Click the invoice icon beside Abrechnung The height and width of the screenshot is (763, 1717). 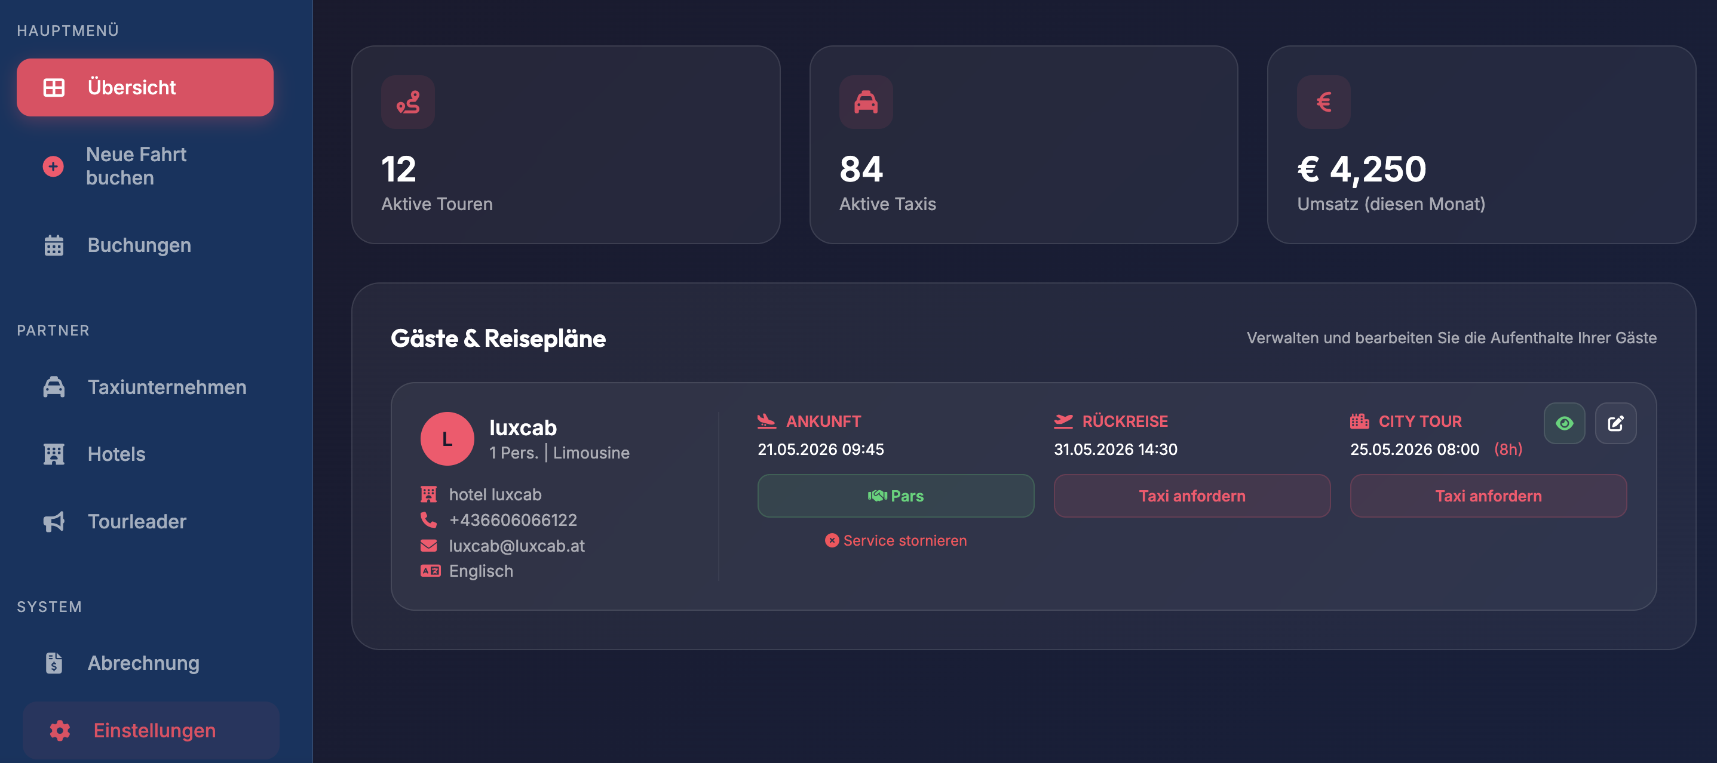pyautogui.click(x=54, y=663)
